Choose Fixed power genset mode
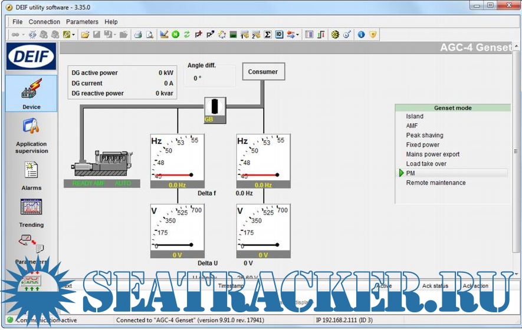 pos(422,145)
